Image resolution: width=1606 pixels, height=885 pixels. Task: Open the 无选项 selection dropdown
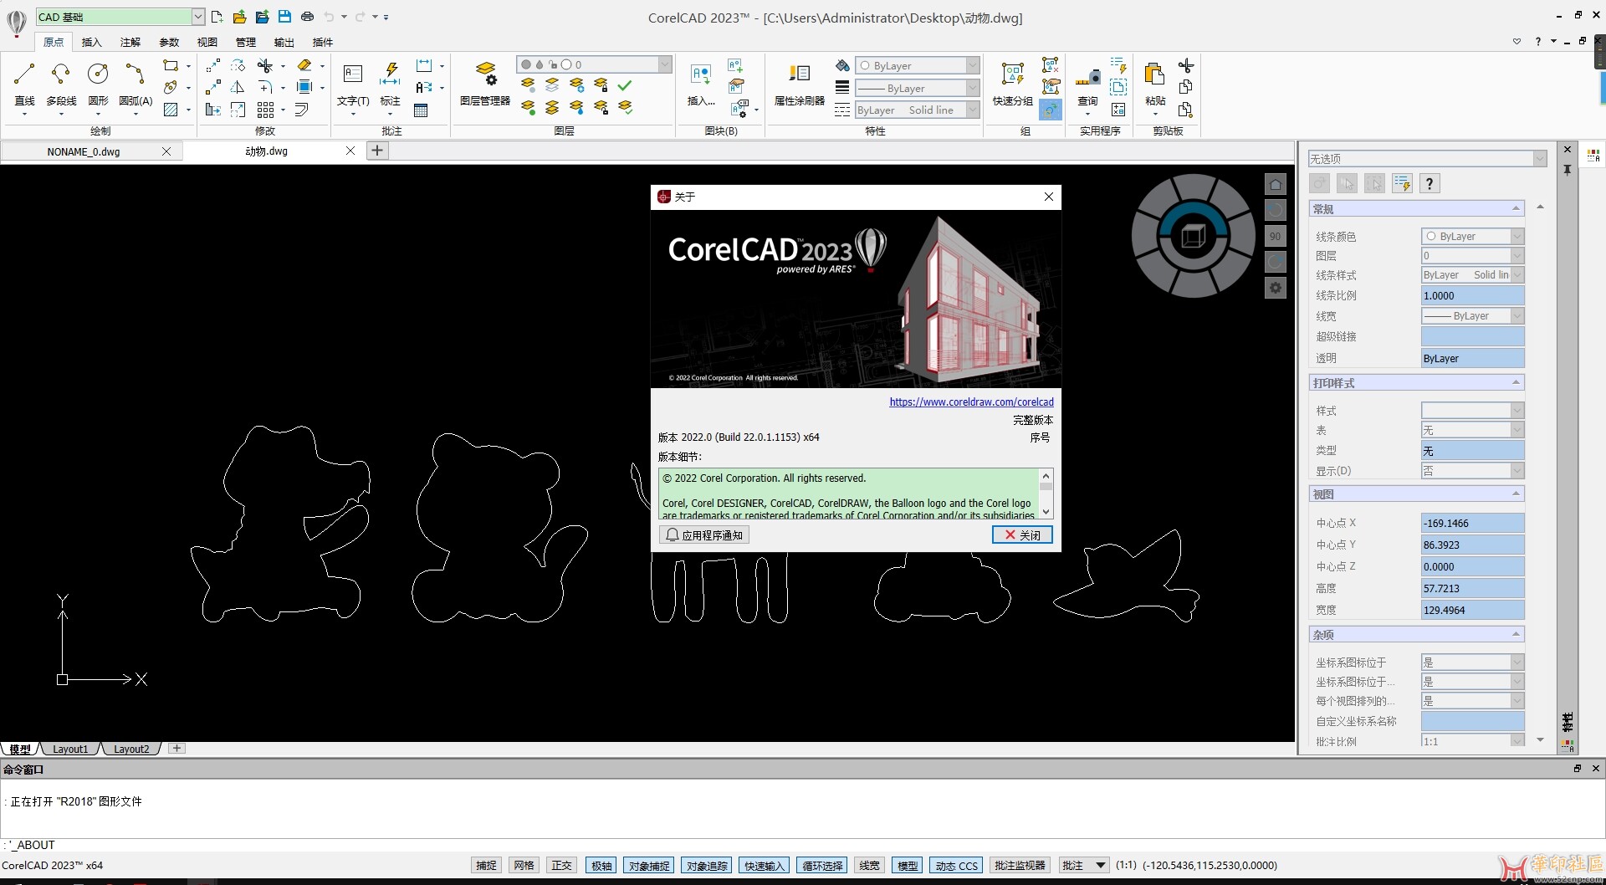coord(1539,159)
